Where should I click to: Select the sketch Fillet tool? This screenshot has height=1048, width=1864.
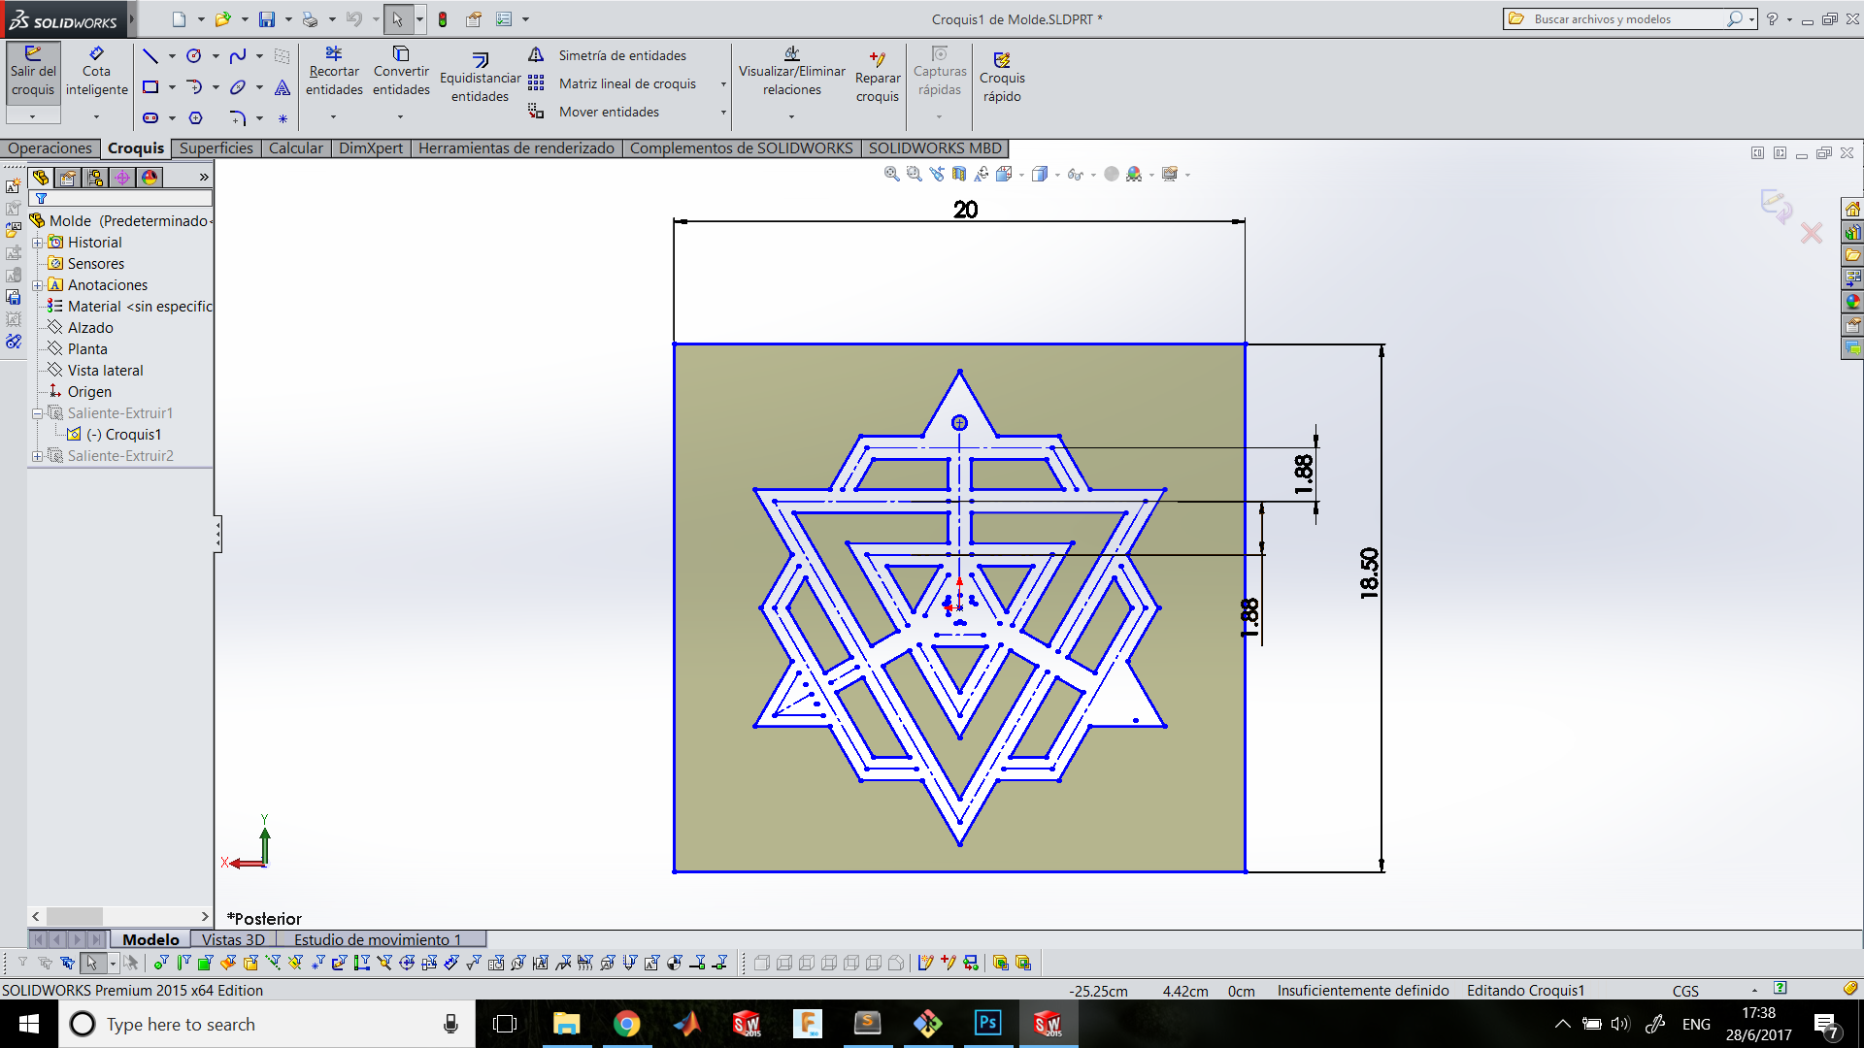pyautogui.click(x=238, y=118)
